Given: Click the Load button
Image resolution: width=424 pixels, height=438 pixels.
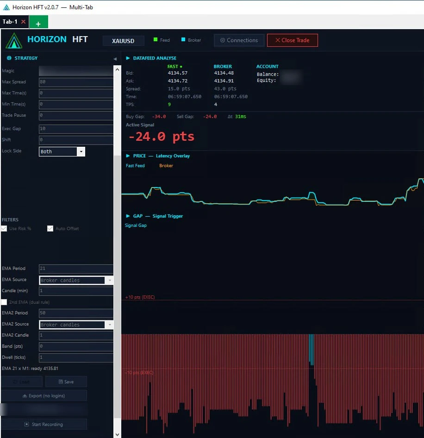Looking at the screenshot, I should pyautogui.click(x=21, y=382).
